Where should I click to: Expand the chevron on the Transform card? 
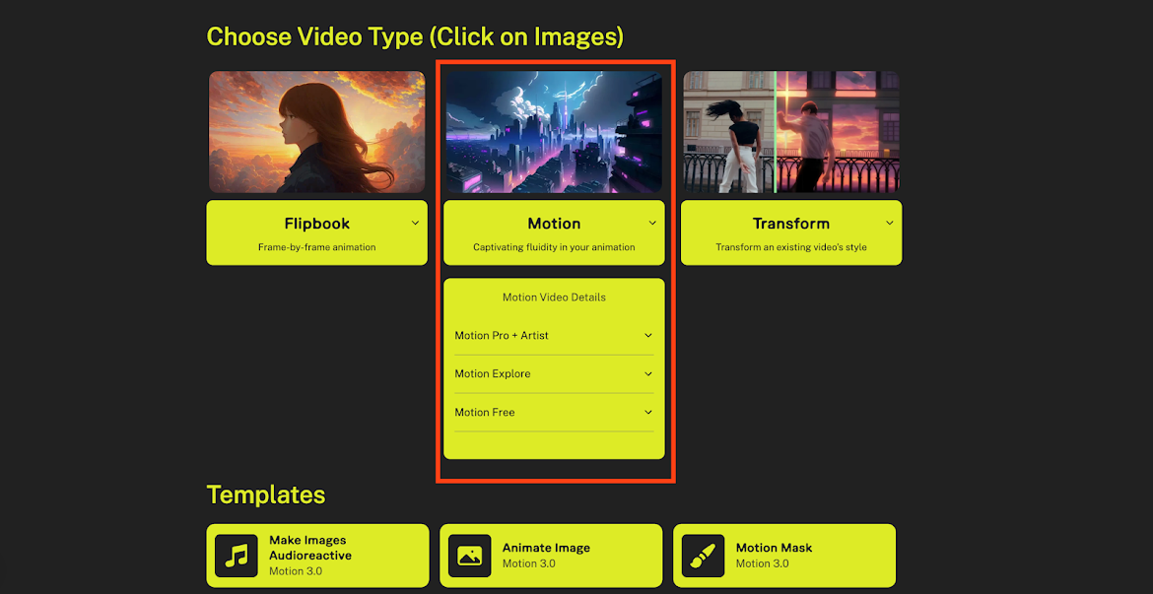889,224
